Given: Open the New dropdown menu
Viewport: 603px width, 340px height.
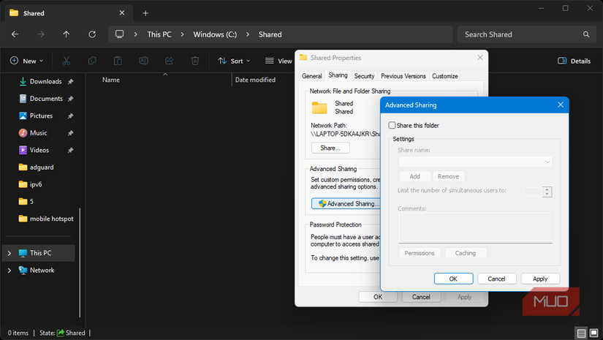Looking at the screenshot, I should tap(26, 61).
